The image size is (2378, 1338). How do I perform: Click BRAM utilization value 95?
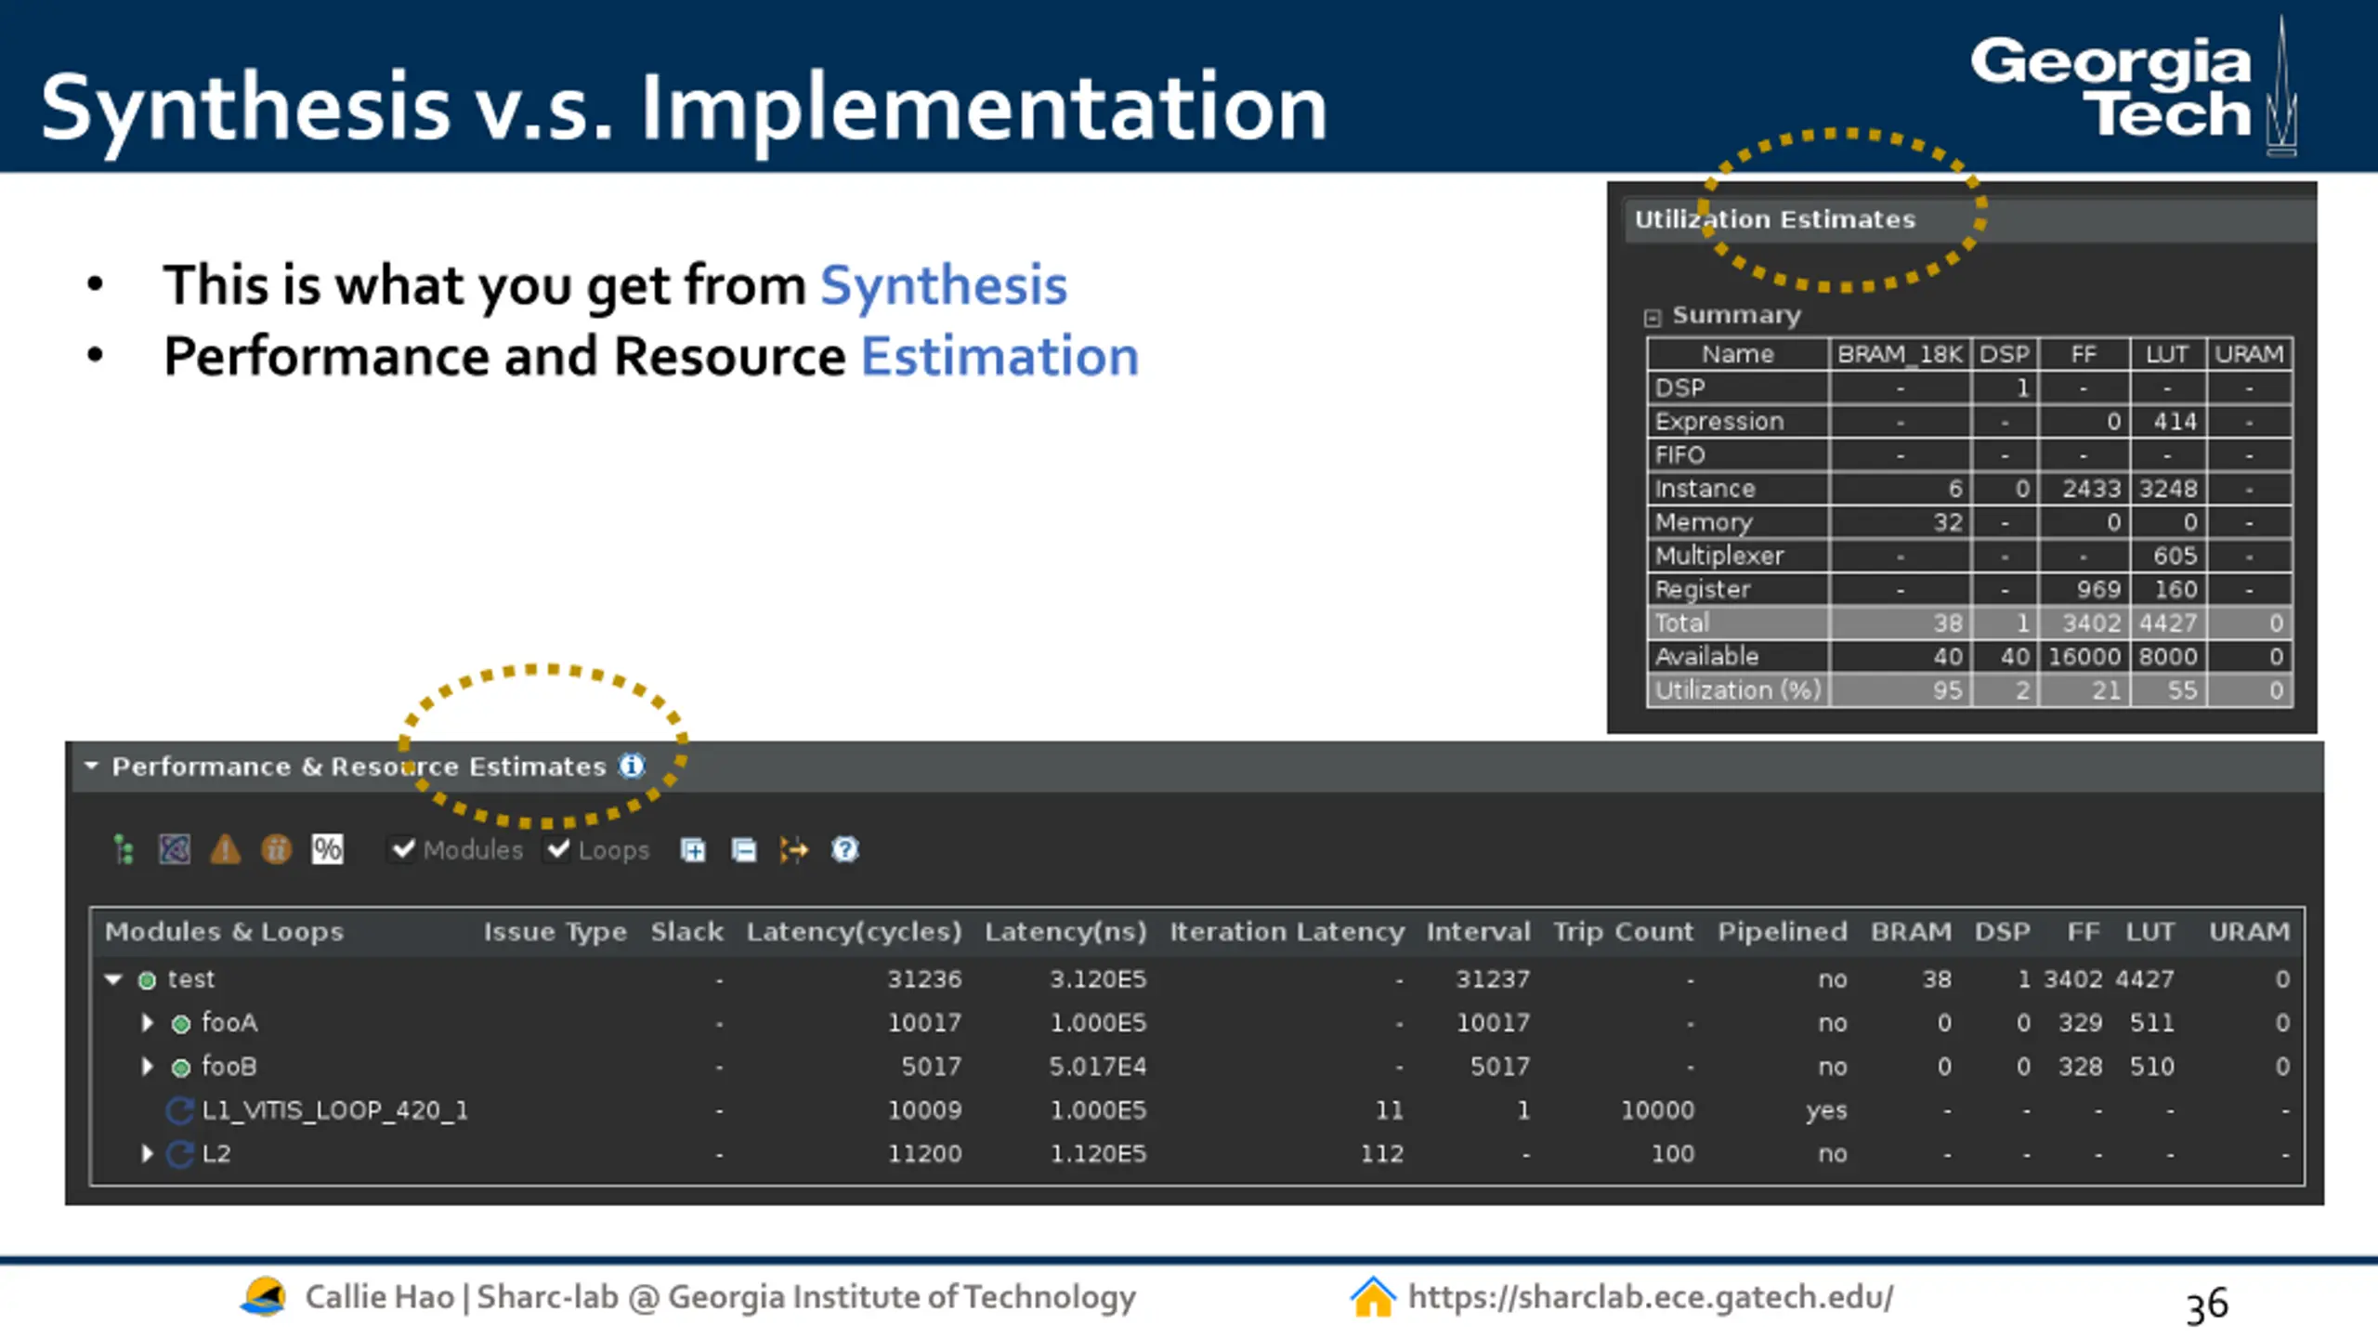point(1948,690)
